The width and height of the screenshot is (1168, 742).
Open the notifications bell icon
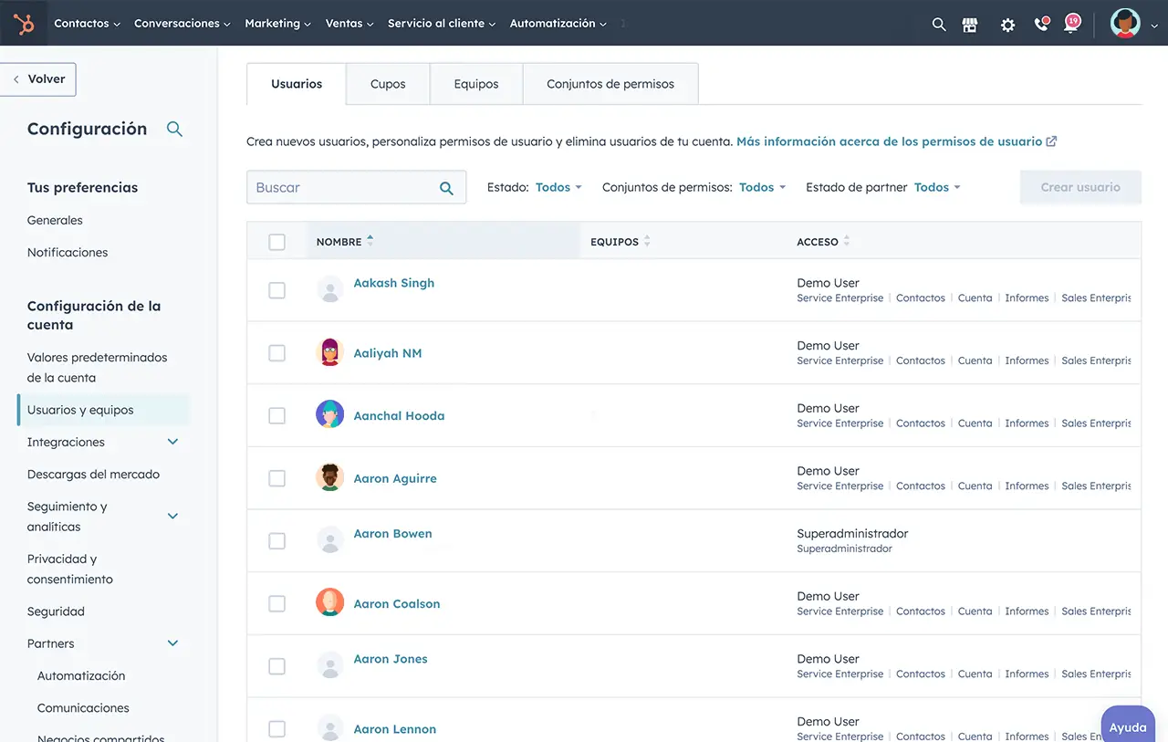(1071, 24)
